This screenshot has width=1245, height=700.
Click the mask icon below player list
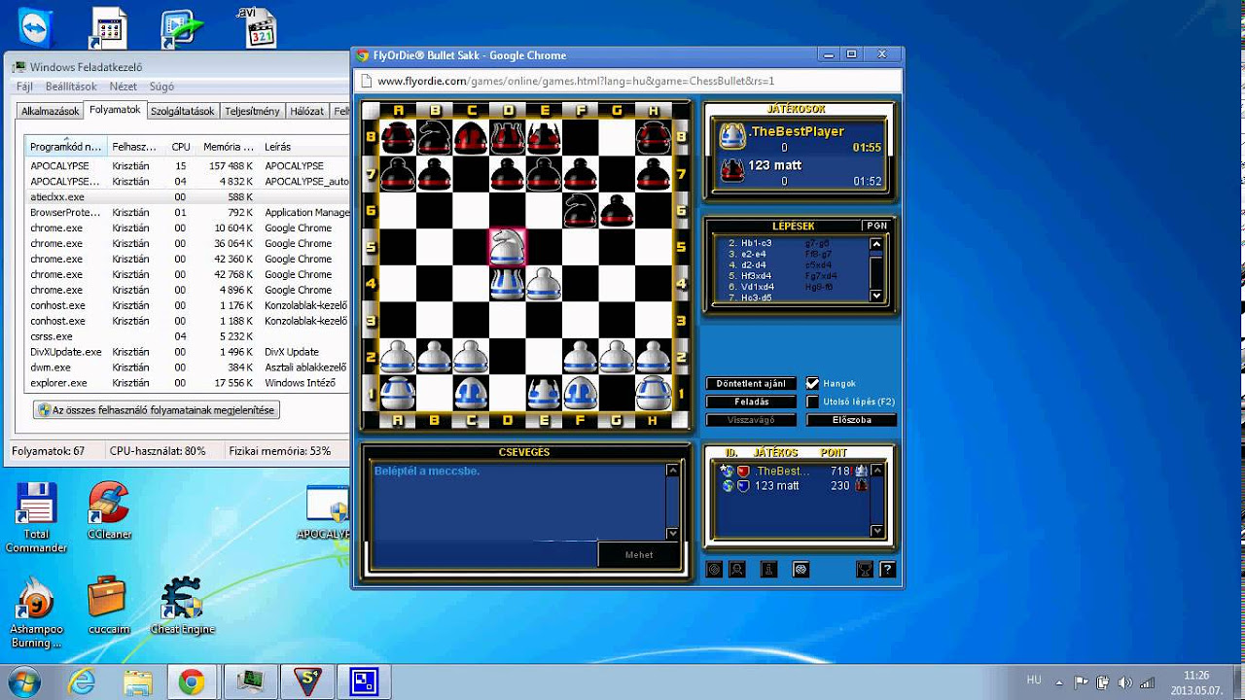point(800,570)
